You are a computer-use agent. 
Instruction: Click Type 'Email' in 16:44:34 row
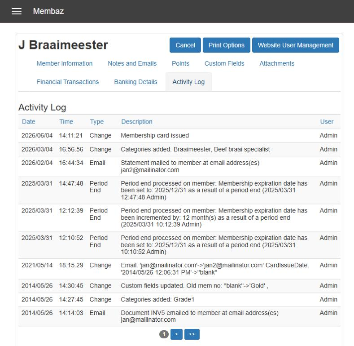coord(97,163)
